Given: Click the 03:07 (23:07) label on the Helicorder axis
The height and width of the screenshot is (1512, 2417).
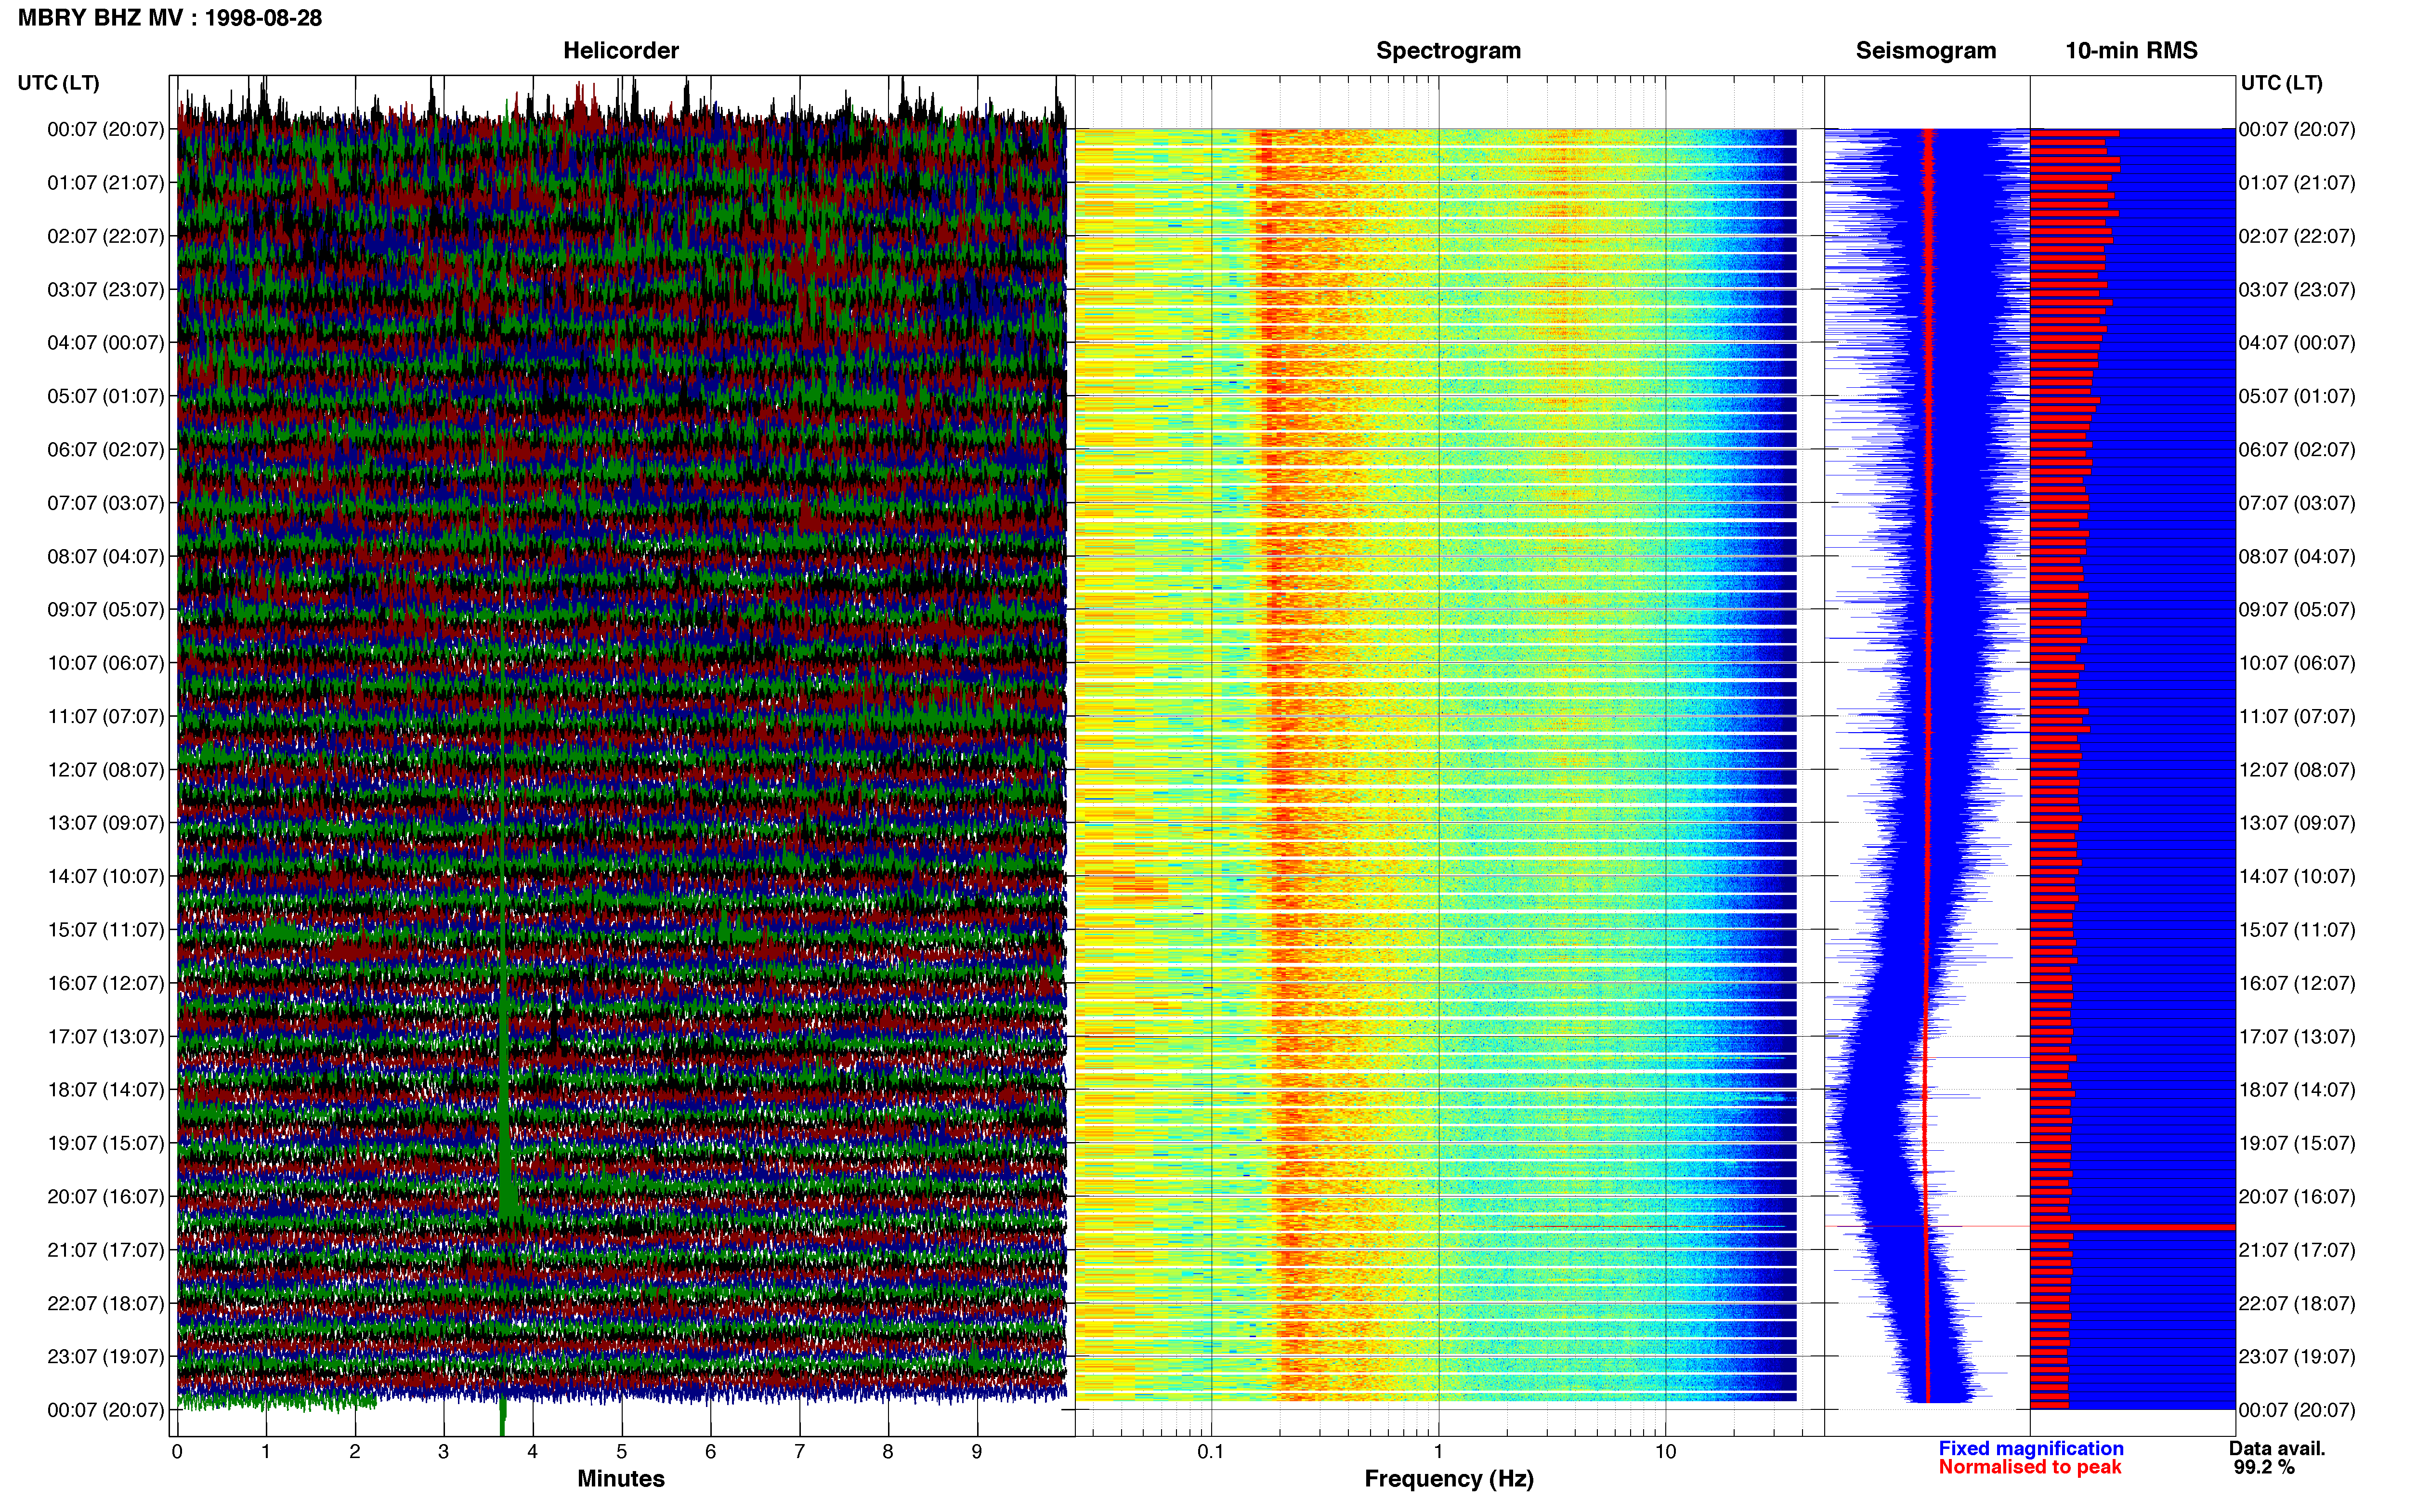Looking at the screenshot, I should coord(106,290).
